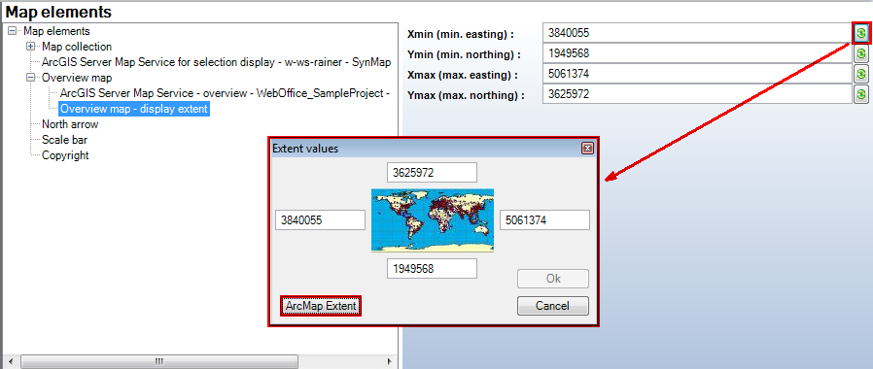Click the ArcMap Extent button
Viewport: 873px width, 369px height.
click(x=321, y=306)
